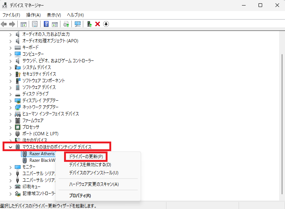Image resolution: width=285 pixels, height=209 pixels.
Task: Close the Device Manager window
Action: pos(277,5)
